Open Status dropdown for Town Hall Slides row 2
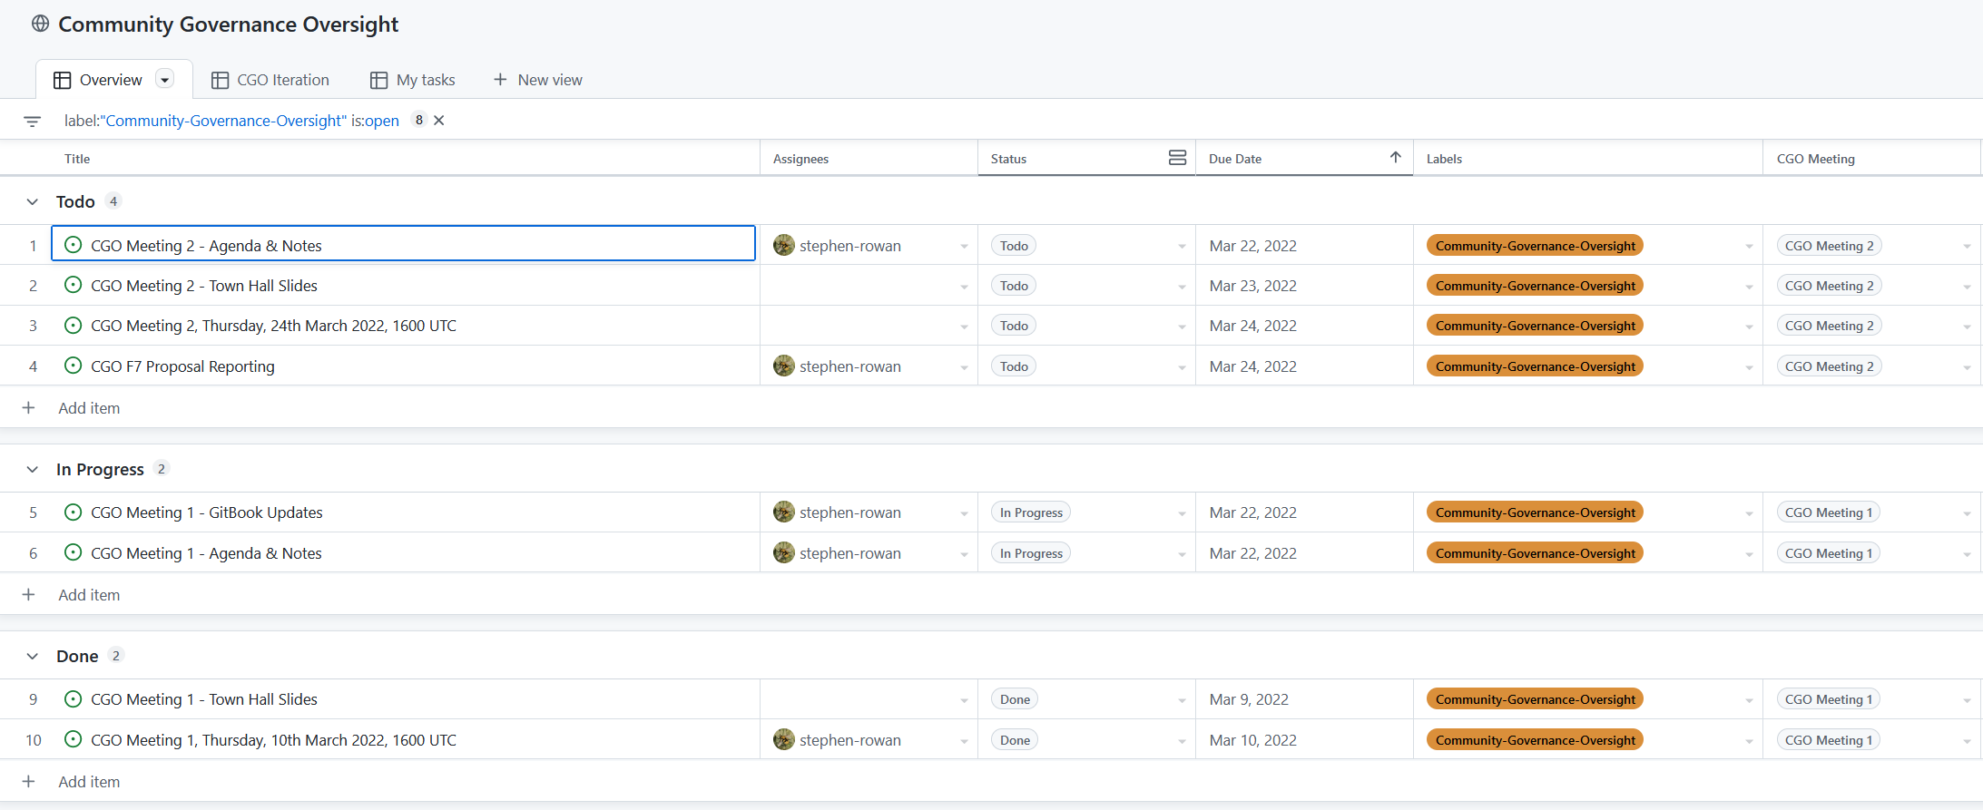This screenshot has width=1983, height=810. [1181, 287]
